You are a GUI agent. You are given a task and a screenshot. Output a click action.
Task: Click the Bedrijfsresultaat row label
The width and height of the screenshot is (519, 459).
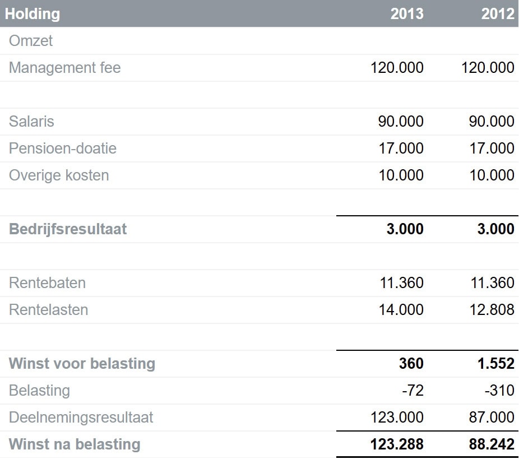point(68,229)
